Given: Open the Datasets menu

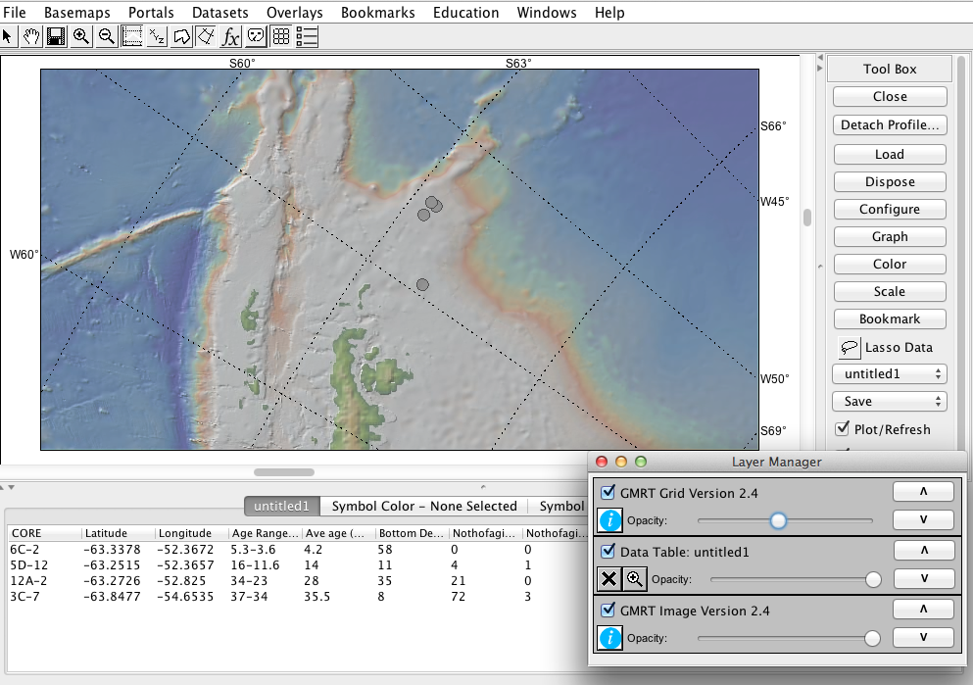Looking at the screenshot, I should (219, 13).
